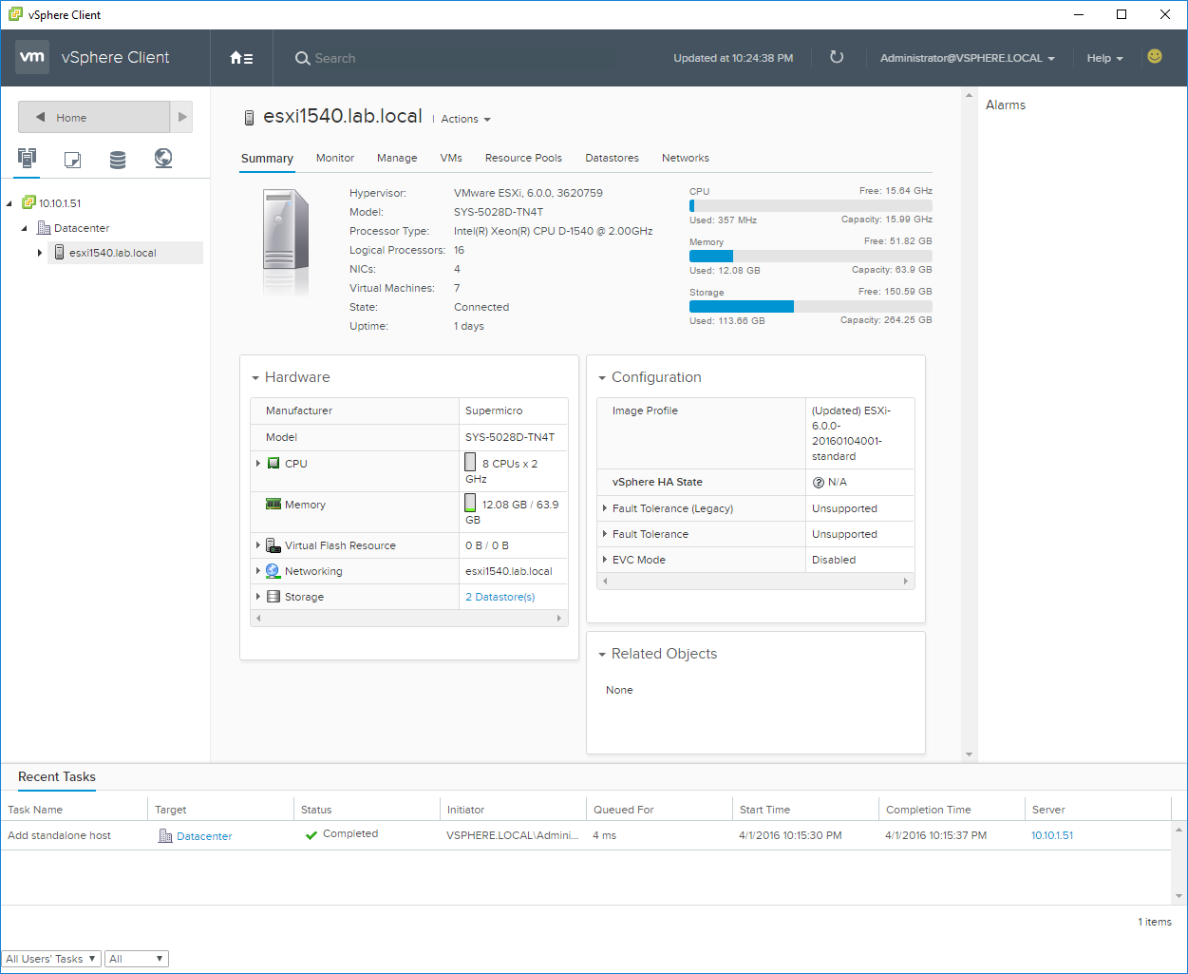Open All Users' Tasks filter dropdown
The height and width of the screenshot is (974, 1188).
point(51,959)
